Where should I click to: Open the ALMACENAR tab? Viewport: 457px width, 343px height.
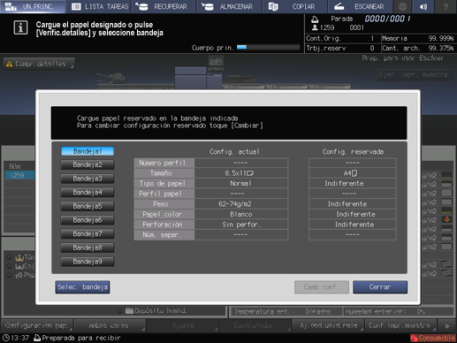[x=229, y=6]
